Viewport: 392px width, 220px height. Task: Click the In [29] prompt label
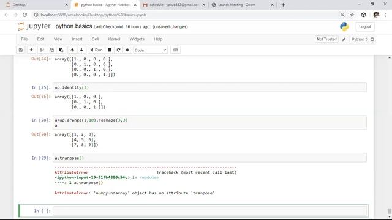click(41, 158)
